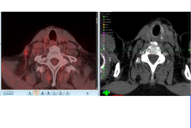Image resolution: width=191 pixels, height=128 pixels.
Task: Activate the magnifier zoom tool
Action: point(36,93)
